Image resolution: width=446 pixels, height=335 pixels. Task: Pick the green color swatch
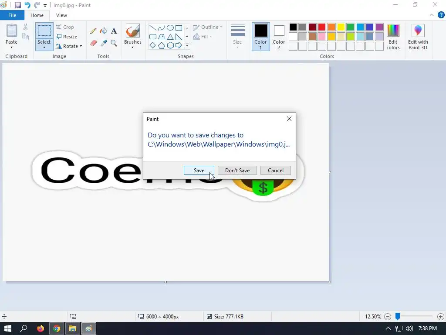pyautogui.click(x=351, y=27)
